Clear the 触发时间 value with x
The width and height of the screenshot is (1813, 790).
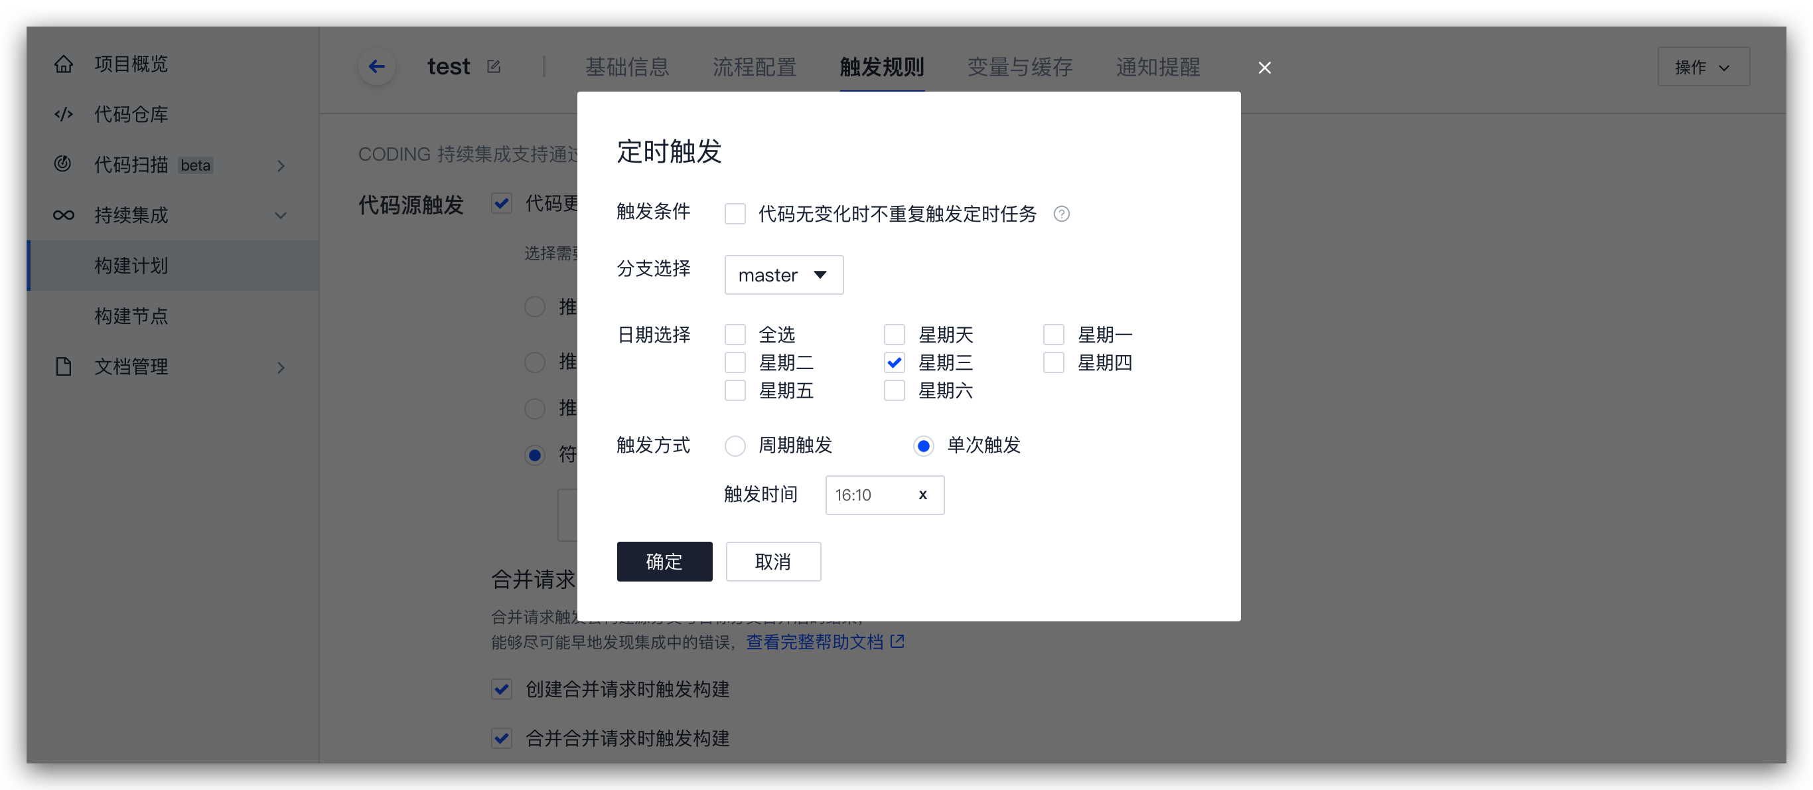pyautogui.click(x=922, y=495)
